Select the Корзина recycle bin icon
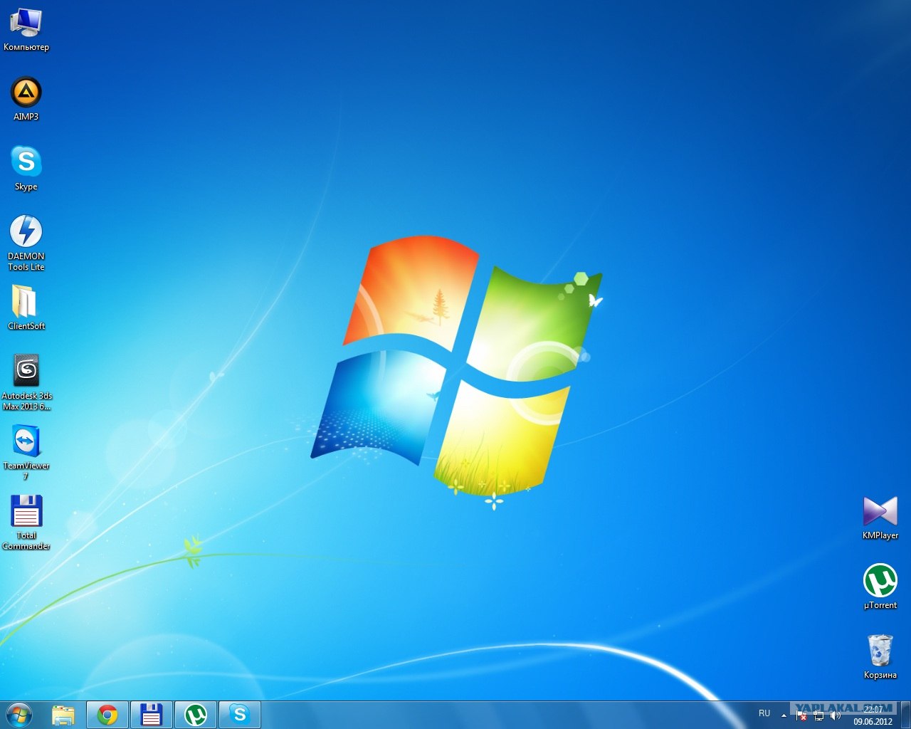This screenshot has height=729, width=911. click(x=880, y=657)
